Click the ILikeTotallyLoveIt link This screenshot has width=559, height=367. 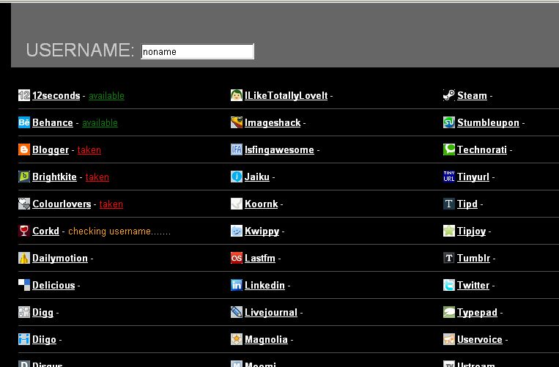(286, 95)
